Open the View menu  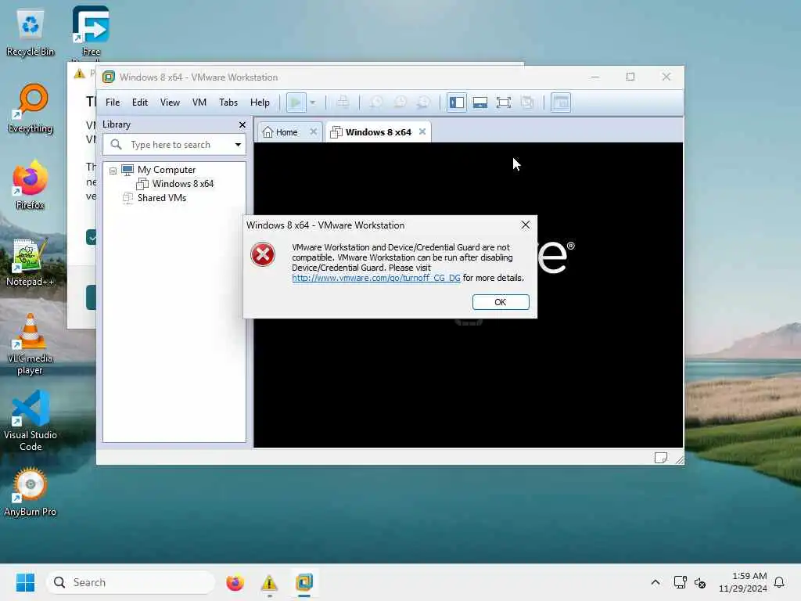pos(170,103)
